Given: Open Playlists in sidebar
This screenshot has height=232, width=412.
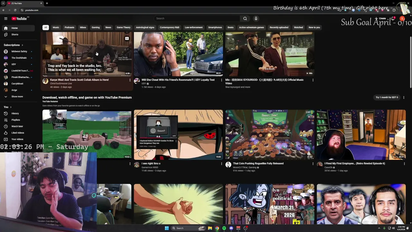Looking at the screenshot, I should coord(18,120).
